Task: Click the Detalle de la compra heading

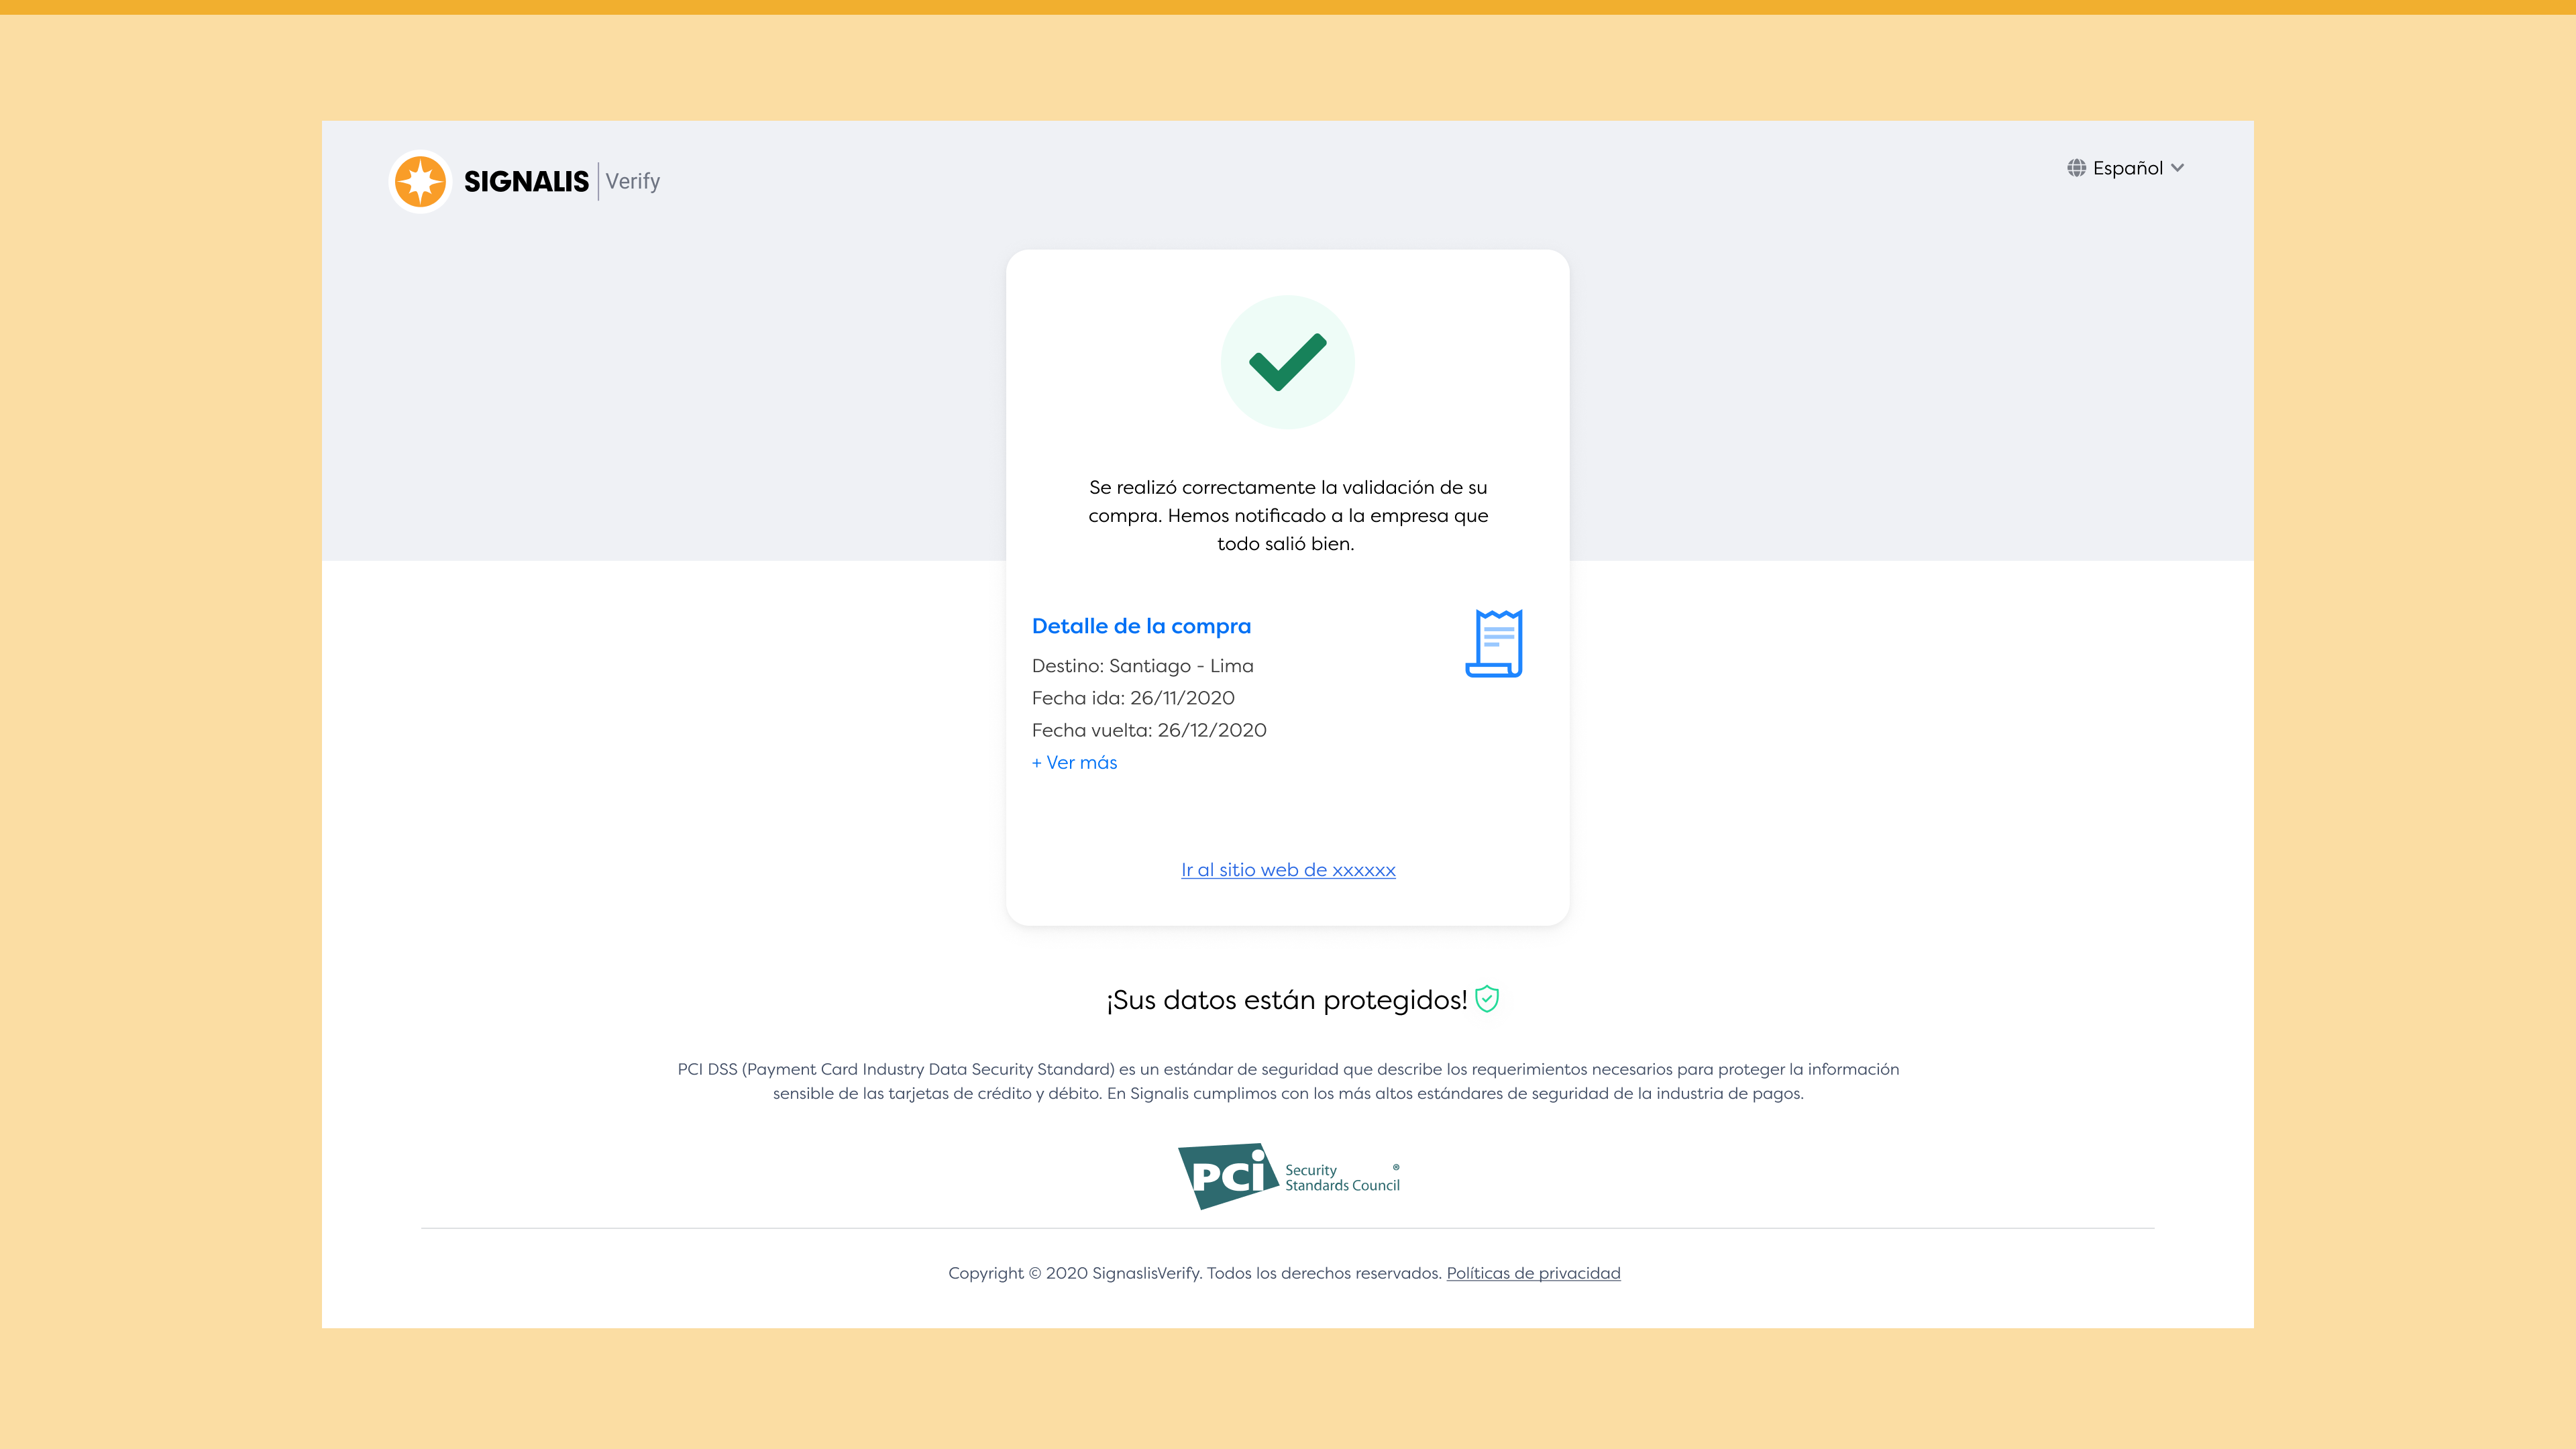Action: (1141, 626)
